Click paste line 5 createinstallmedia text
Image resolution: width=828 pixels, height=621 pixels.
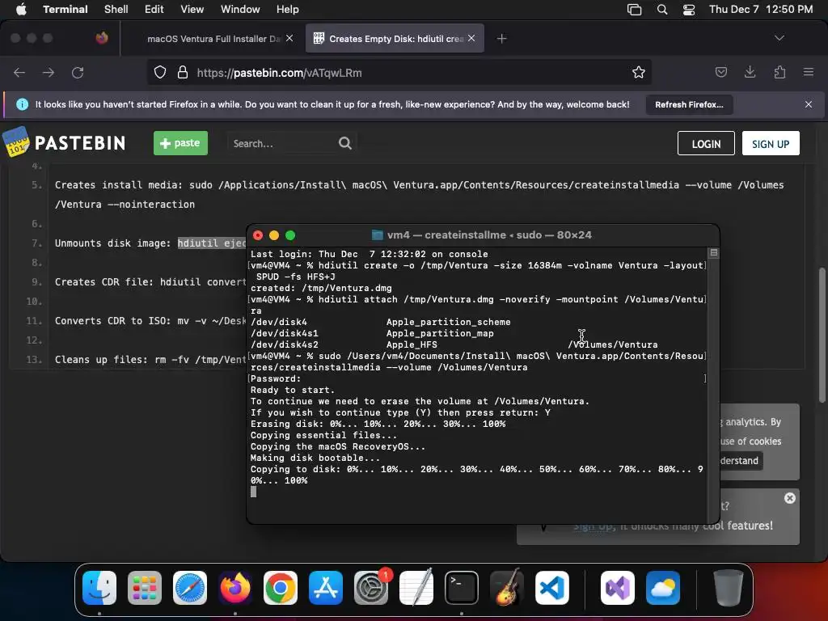click(x=420, y=194)
